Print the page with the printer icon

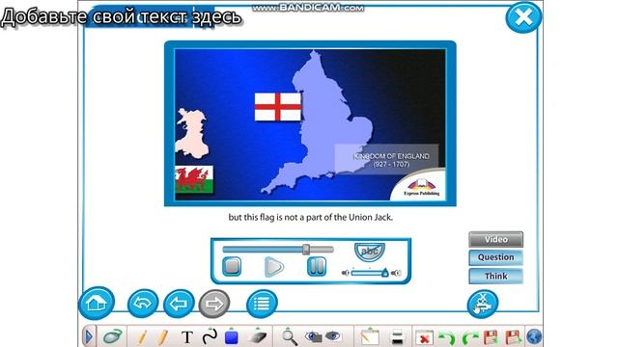397,337
